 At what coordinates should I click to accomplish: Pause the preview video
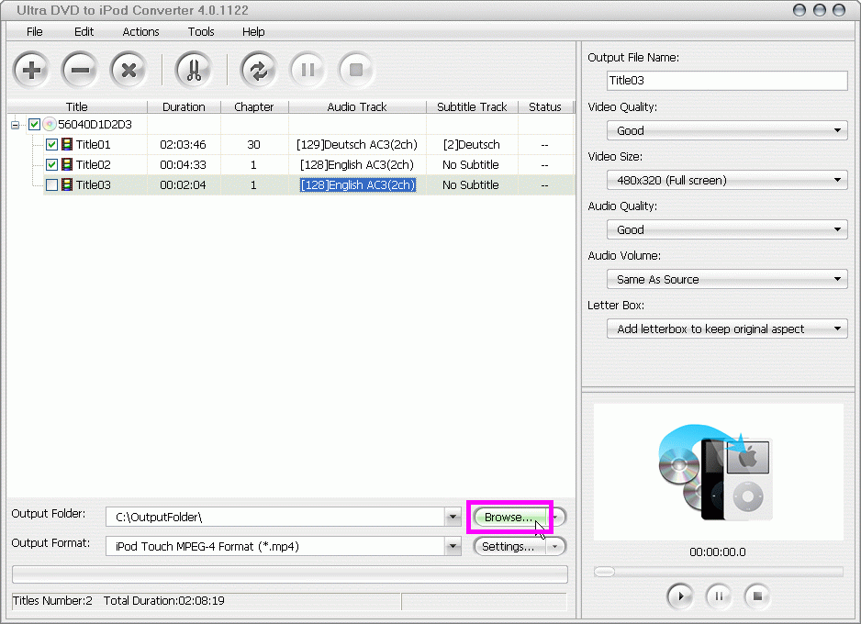point(719,596)
